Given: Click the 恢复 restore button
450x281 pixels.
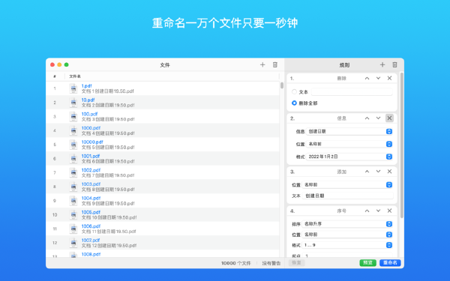Looking at the screenshot, I should click(x=296, y=263).
